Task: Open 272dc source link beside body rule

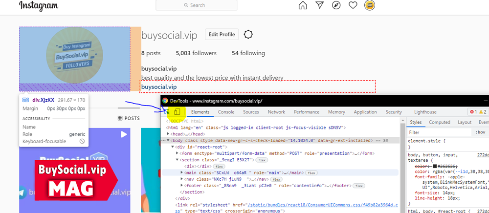Action: (x=483, y=155)
